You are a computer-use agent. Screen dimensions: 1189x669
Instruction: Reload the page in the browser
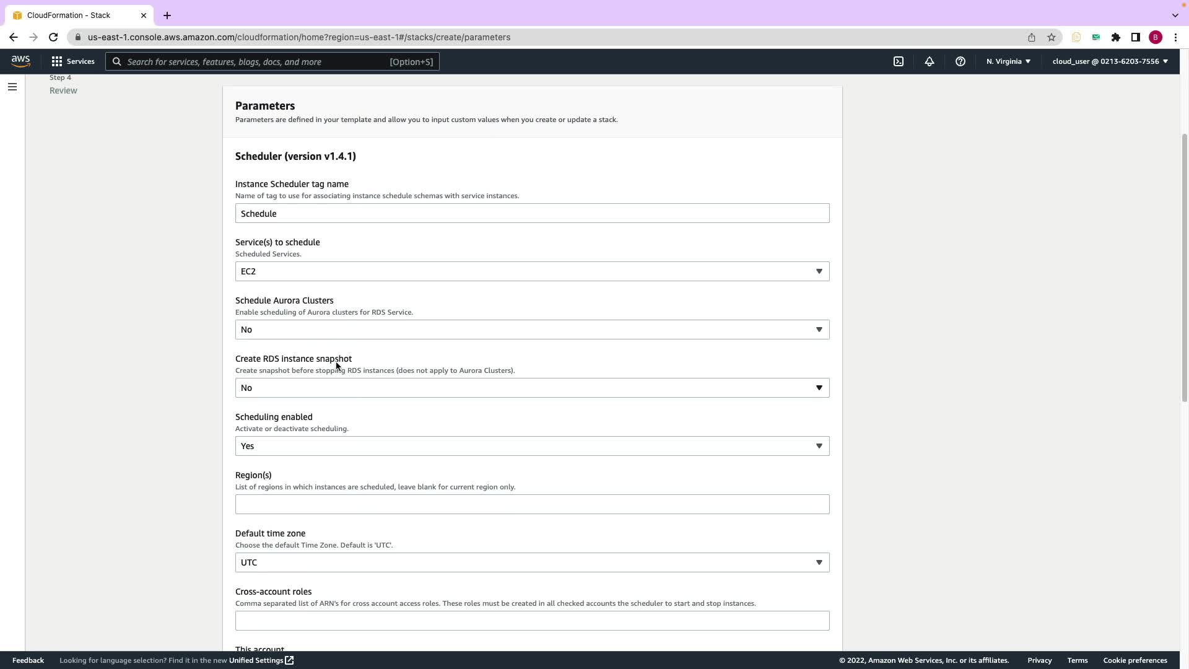tap(53, 37)
